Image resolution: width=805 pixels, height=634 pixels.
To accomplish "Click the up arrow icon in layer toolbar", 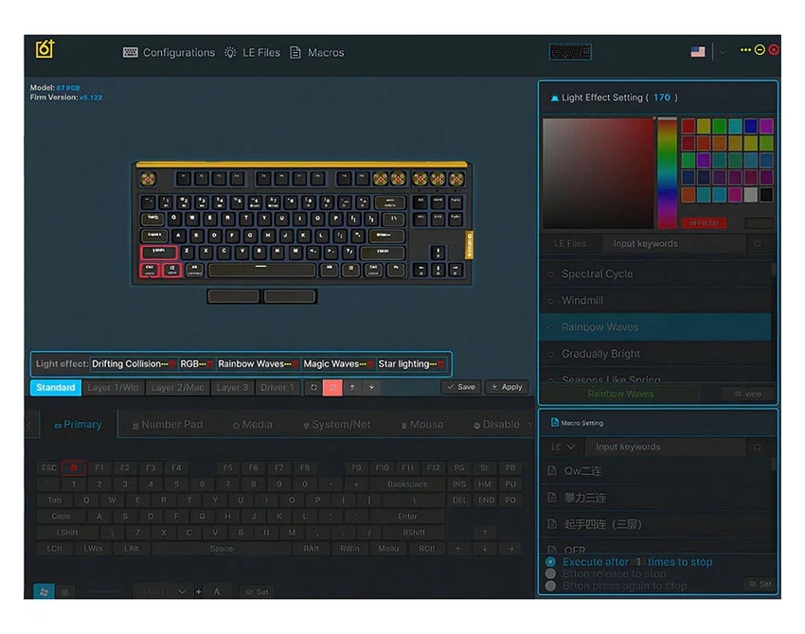I will click(352, 387).
